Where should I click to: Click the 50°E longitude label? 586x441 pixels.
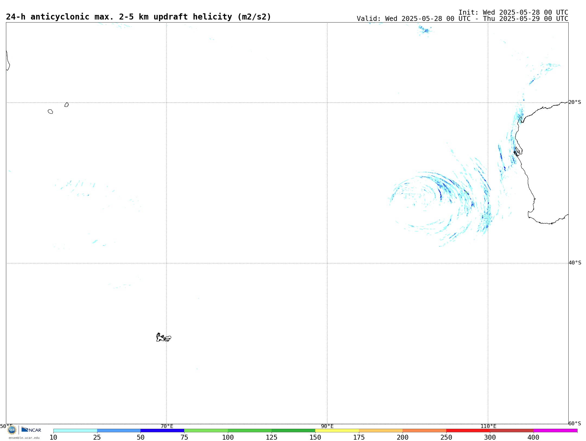pyautogui.click(x=6, y=426)
